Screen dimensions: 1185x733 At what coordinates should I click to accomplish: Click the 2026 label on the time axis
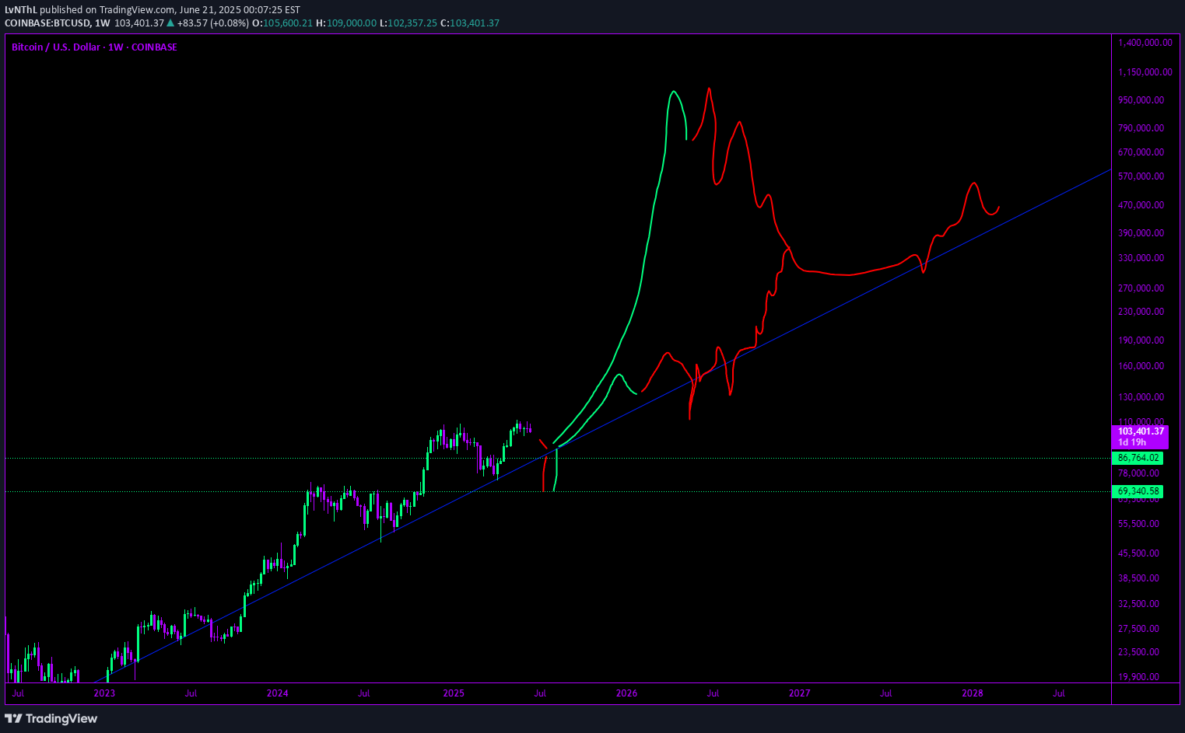626,693
